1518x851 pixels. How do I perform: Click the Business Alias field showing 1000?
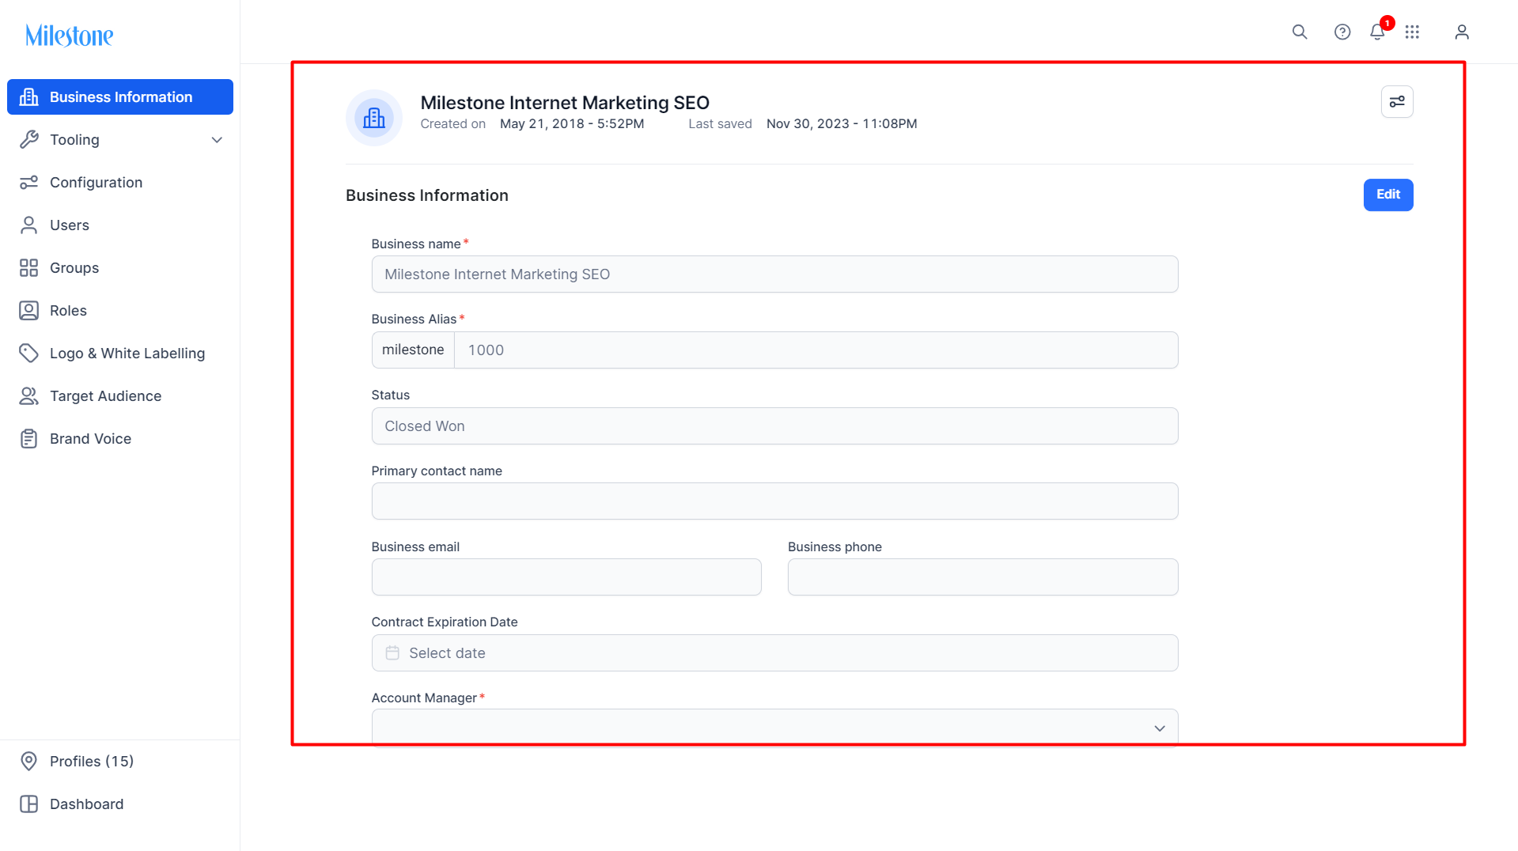click(816, 350)
